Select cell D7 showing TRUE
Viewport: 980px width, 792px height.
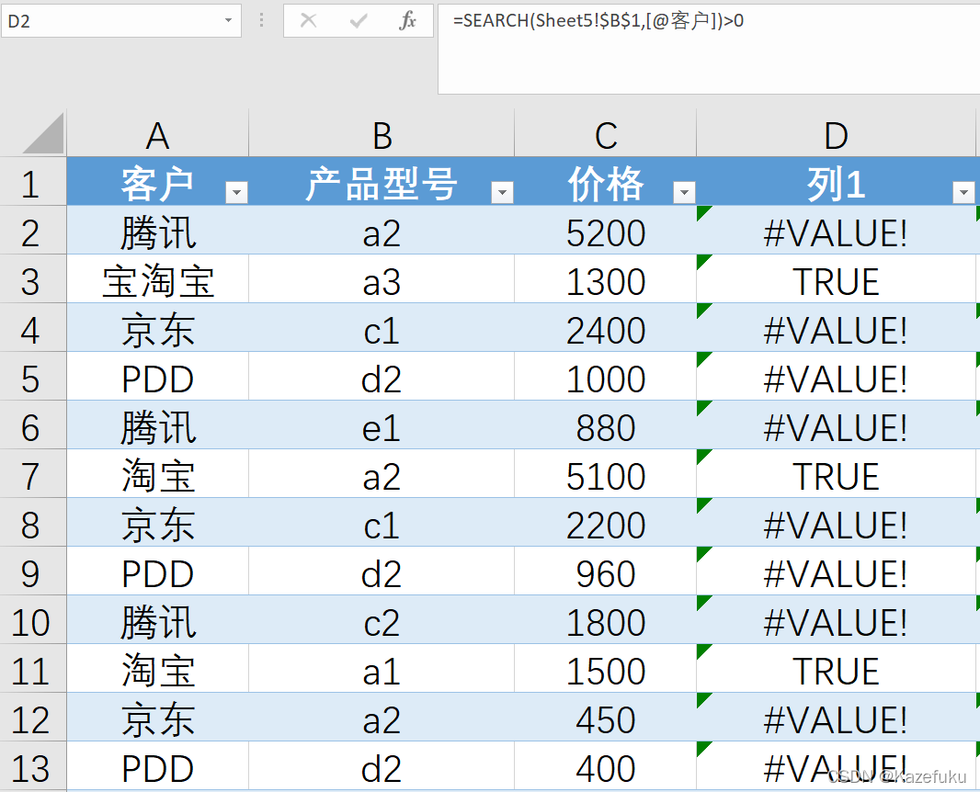836,473
